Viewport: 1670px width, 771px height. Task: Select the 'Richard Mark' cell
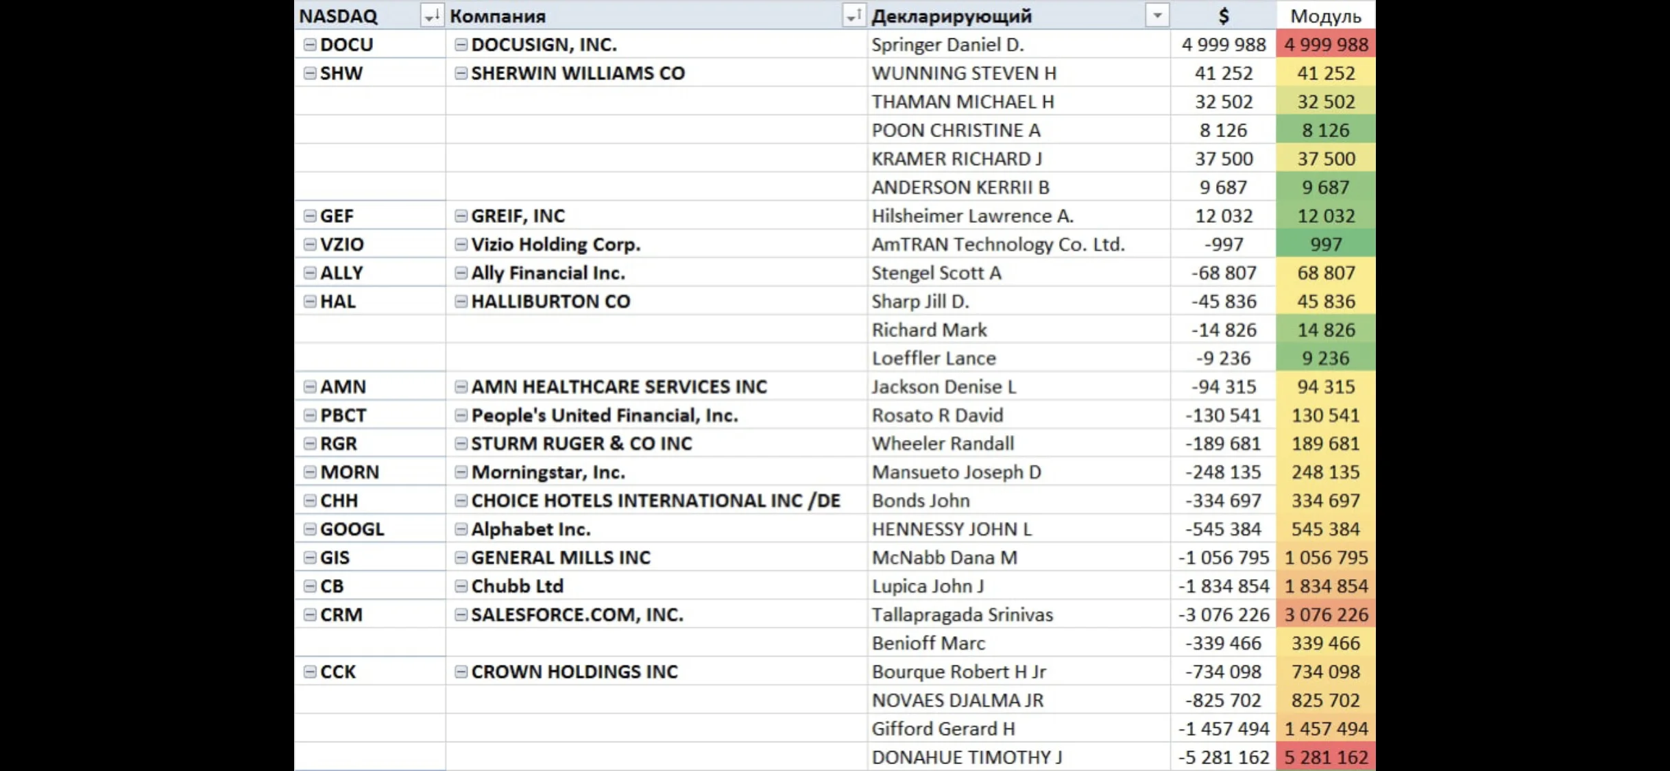tap(1019, 330)
